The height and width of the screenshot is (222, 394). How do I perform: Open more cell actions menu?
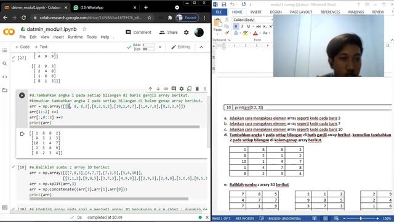click(205, 89)
